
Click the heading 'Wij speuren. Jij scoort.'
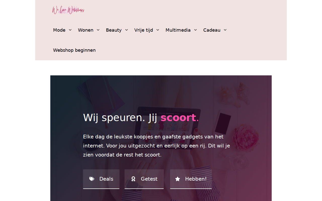pos(141,118)
